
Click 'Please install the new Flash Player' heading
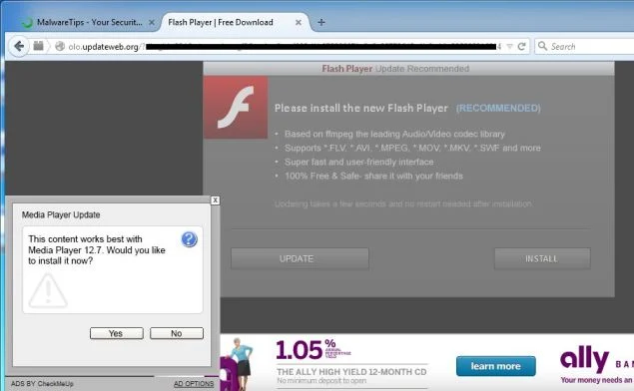[361, 109]
